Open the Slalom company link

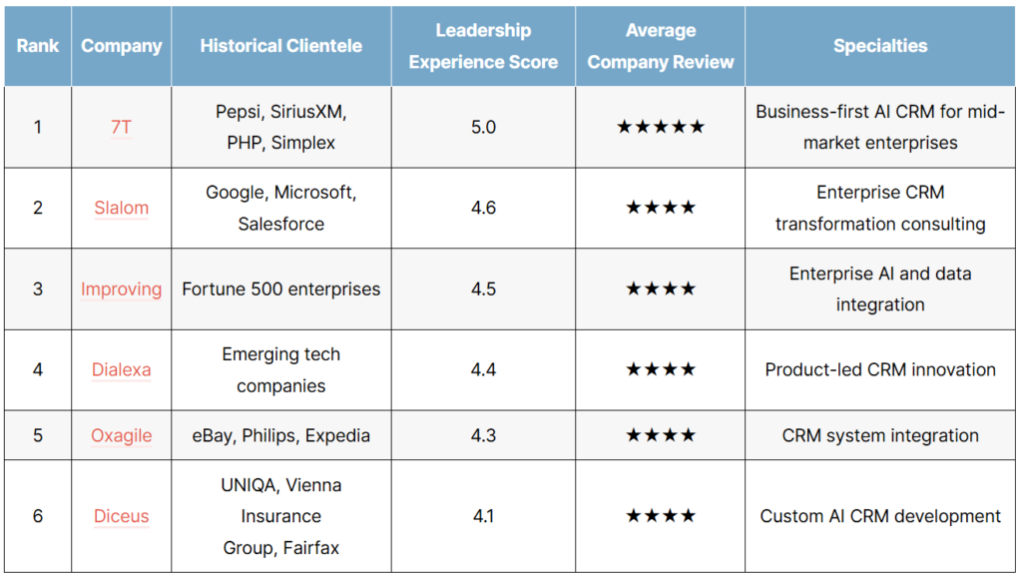point(121,208)
